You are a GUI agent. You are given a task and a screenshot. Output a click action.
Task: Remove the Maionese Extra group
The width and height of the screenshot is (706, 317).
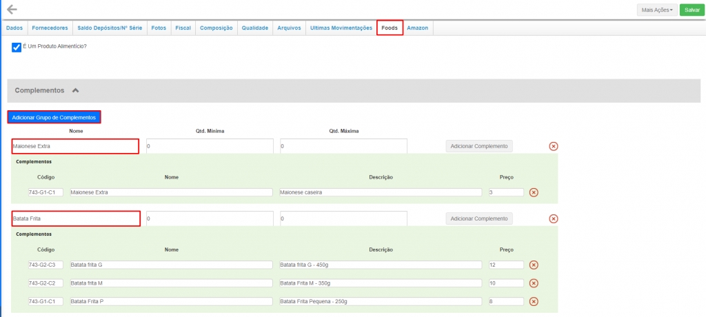553,146
